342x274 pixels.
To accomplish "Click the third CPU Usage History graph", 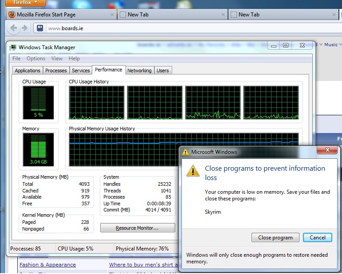I will pos(213,102).
